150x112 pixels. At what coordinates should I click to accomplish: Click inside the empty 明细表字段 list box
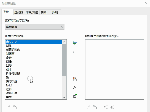[x=115, y=70]
